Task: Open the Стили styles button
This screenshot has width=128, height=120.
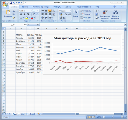Action: pyautogui.click(x=76, y=14)
